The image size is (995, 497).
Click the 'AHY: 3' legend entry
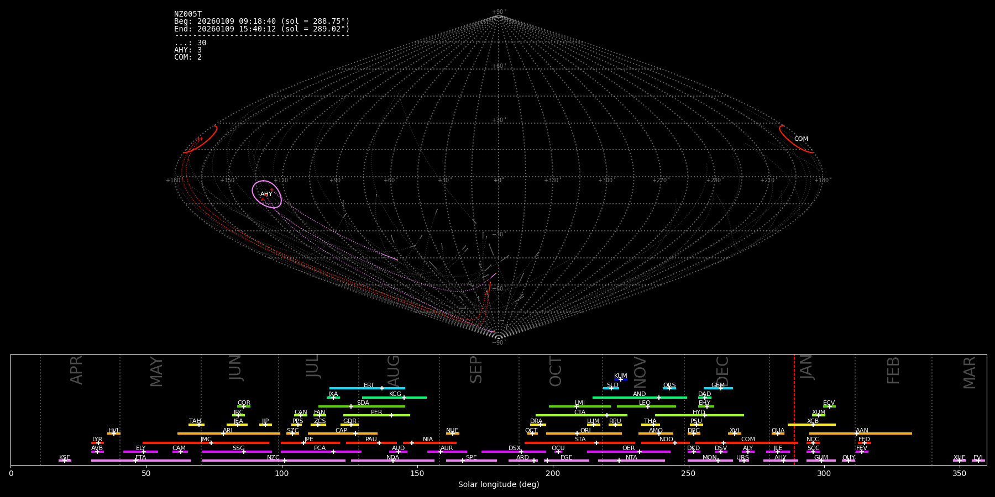point(188,50)
